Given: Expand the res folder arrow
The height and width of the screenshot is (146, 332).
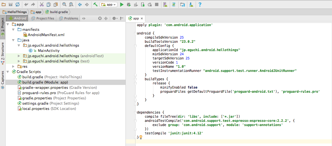Looking at the screenshot, I should (x=13, y=67).
